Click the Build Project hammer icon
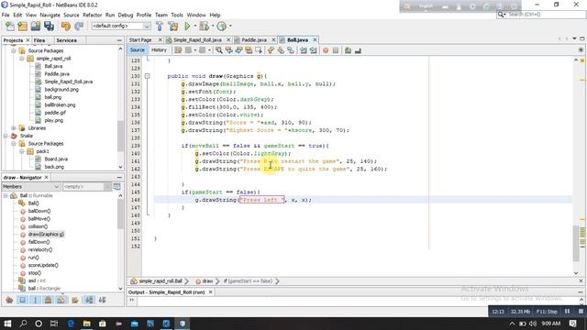This screenshot has width=587, height=330. tap(160, 27)
